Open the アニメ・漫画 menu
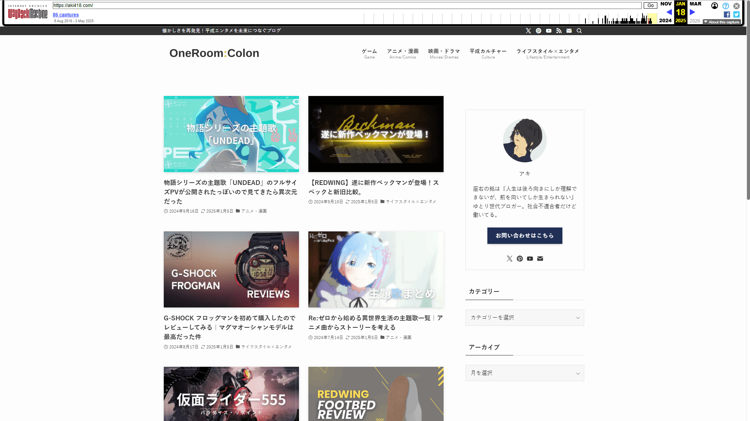 pyautogui.click(x=403, y=54)
